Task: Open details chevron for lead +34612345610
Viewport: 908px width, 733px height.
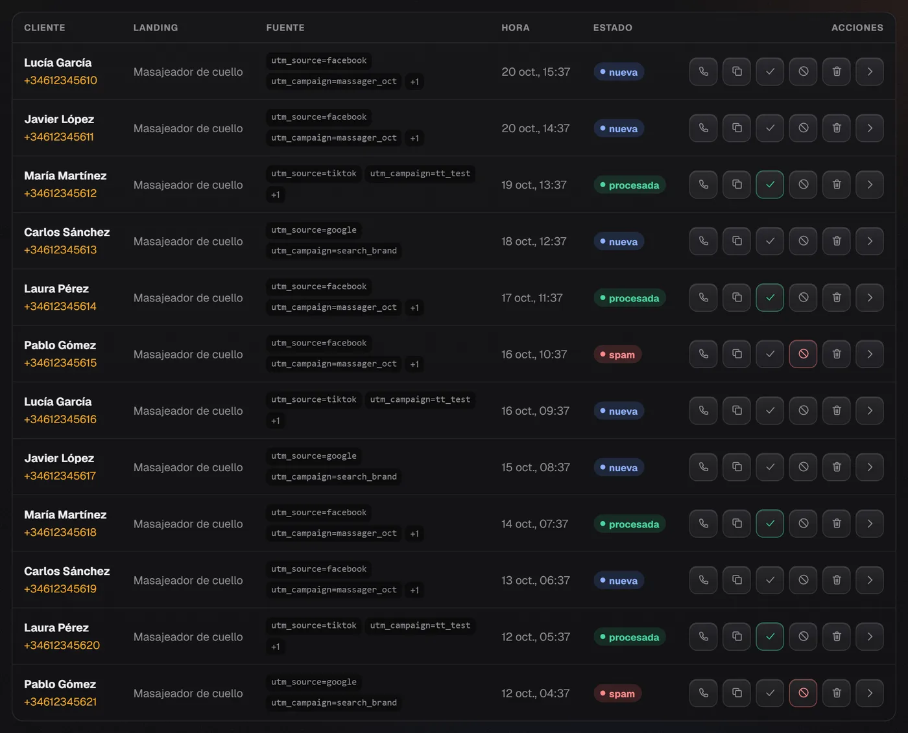Action: pos(870,71)
